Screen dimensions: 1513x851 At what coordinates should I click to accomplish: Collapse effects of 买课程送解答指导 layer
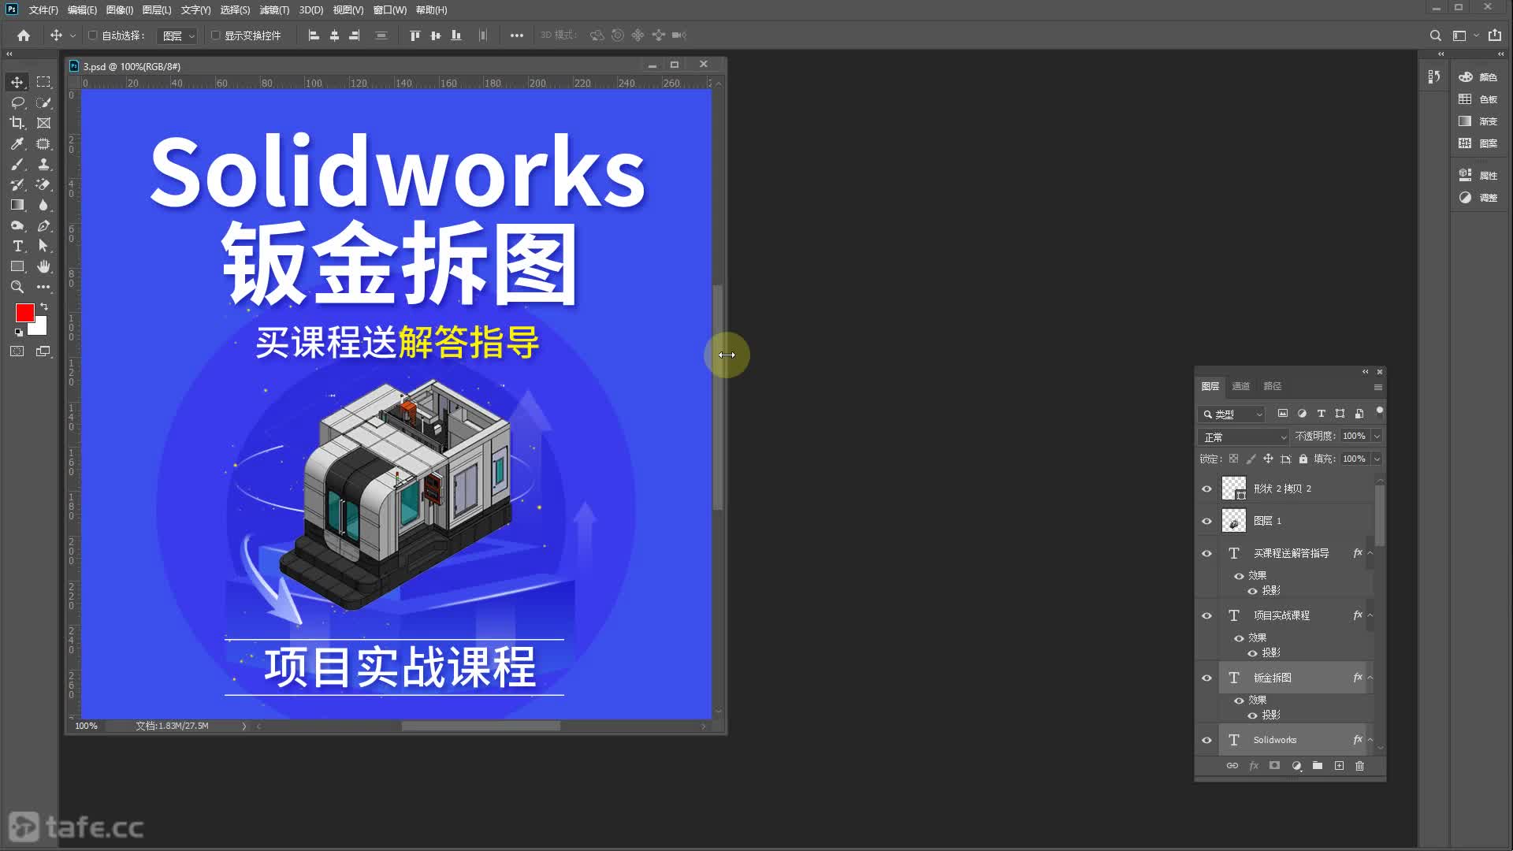coord(1370,553)
